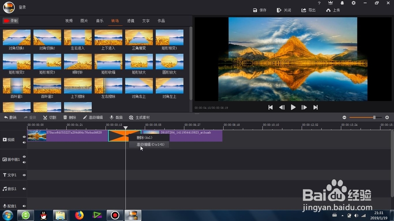Open the VIP crown icon

(331, 3)
